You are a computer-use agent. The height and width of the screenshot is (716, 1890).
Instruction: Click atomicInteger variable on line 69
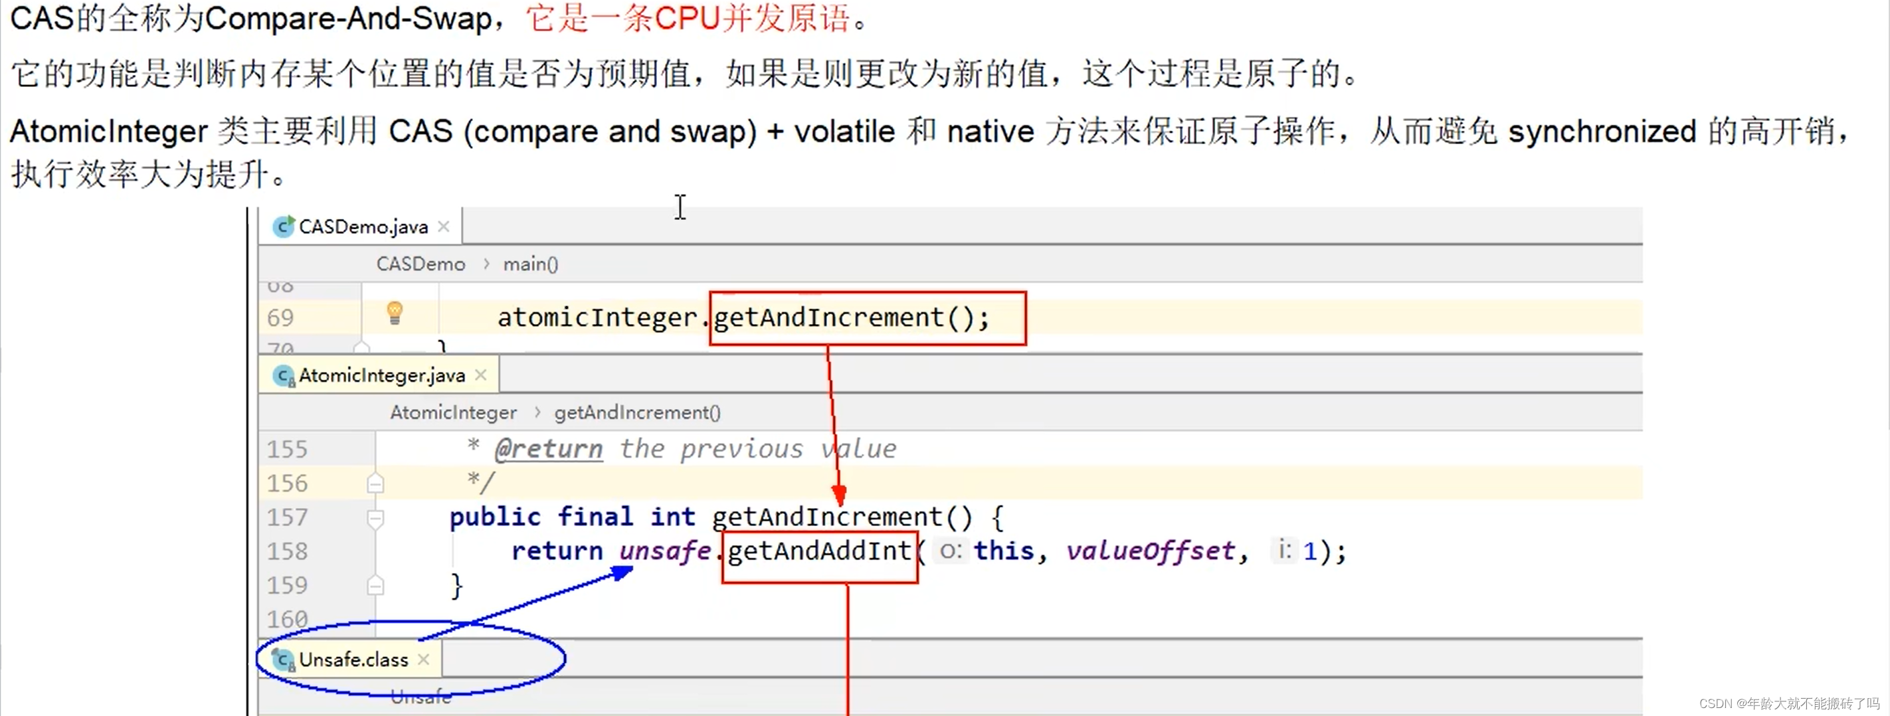(x=597, y=317)
